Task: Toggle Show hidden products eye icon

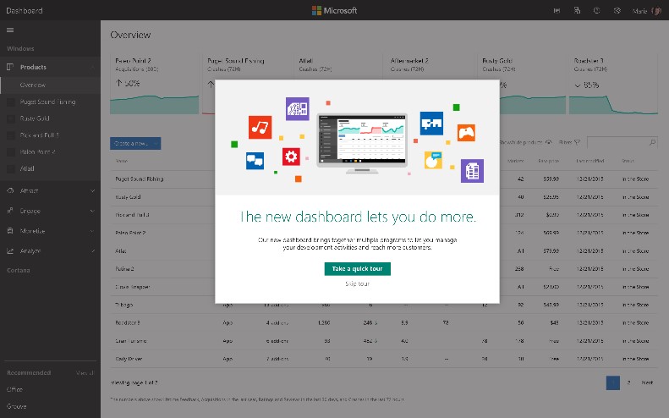Action: click(x=549, y=143)
